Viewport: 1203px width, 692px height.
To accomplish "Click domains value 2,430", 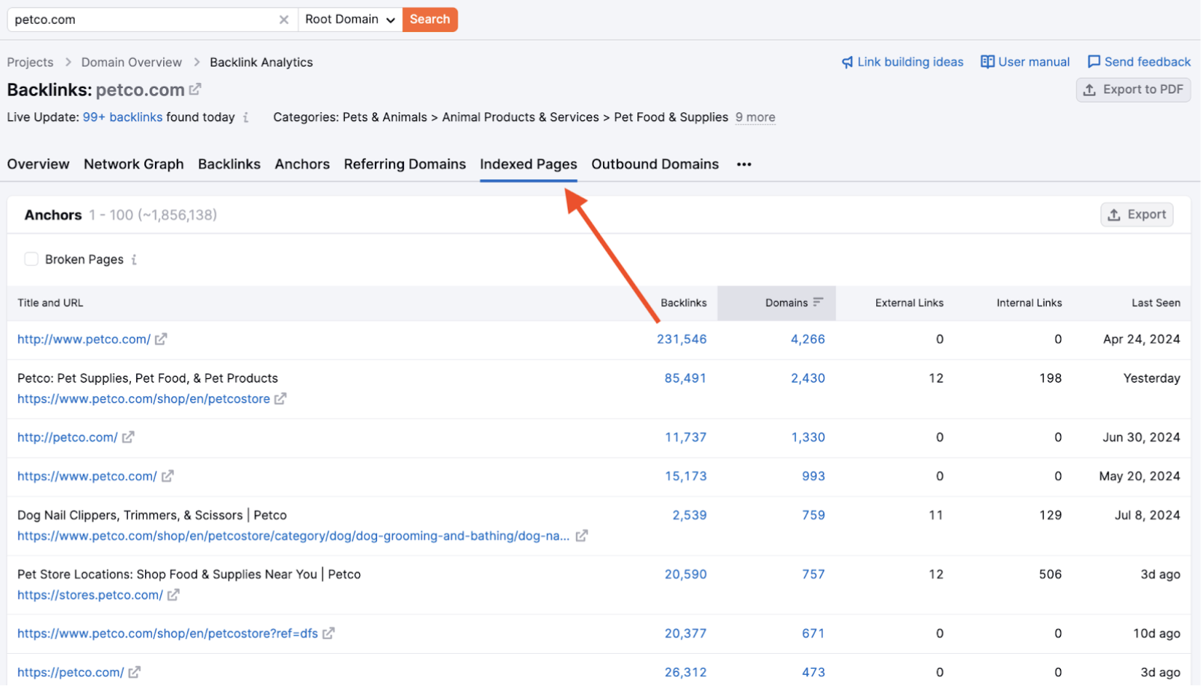I will click(808, 378).
